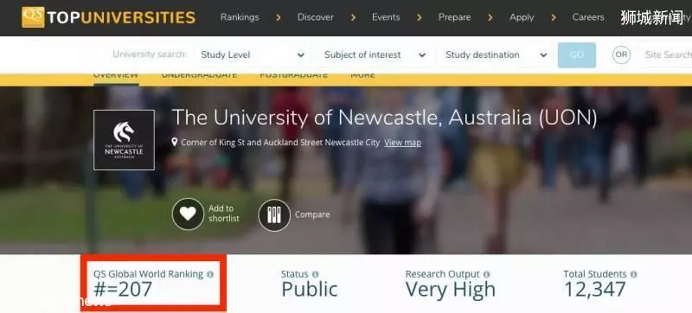Open the Discover menu
Screen dimensions: 692x313
[x=316, y=17]
